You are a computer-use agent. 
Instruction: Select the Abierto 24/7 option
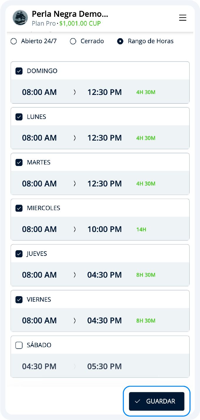14,41
